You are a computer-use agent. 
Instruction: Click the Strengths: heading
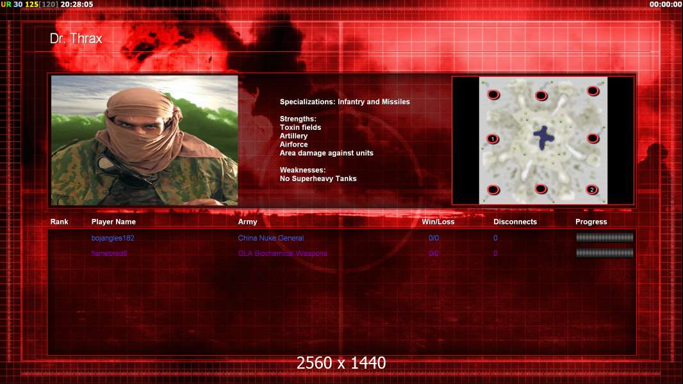(298, 119)
